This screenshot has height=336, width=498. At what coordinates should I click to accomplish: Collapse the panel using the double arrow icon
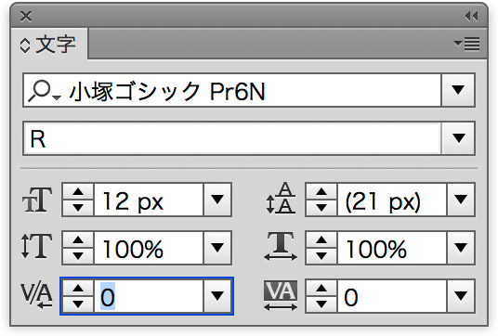pyautogui.click(x=471, y=16)
